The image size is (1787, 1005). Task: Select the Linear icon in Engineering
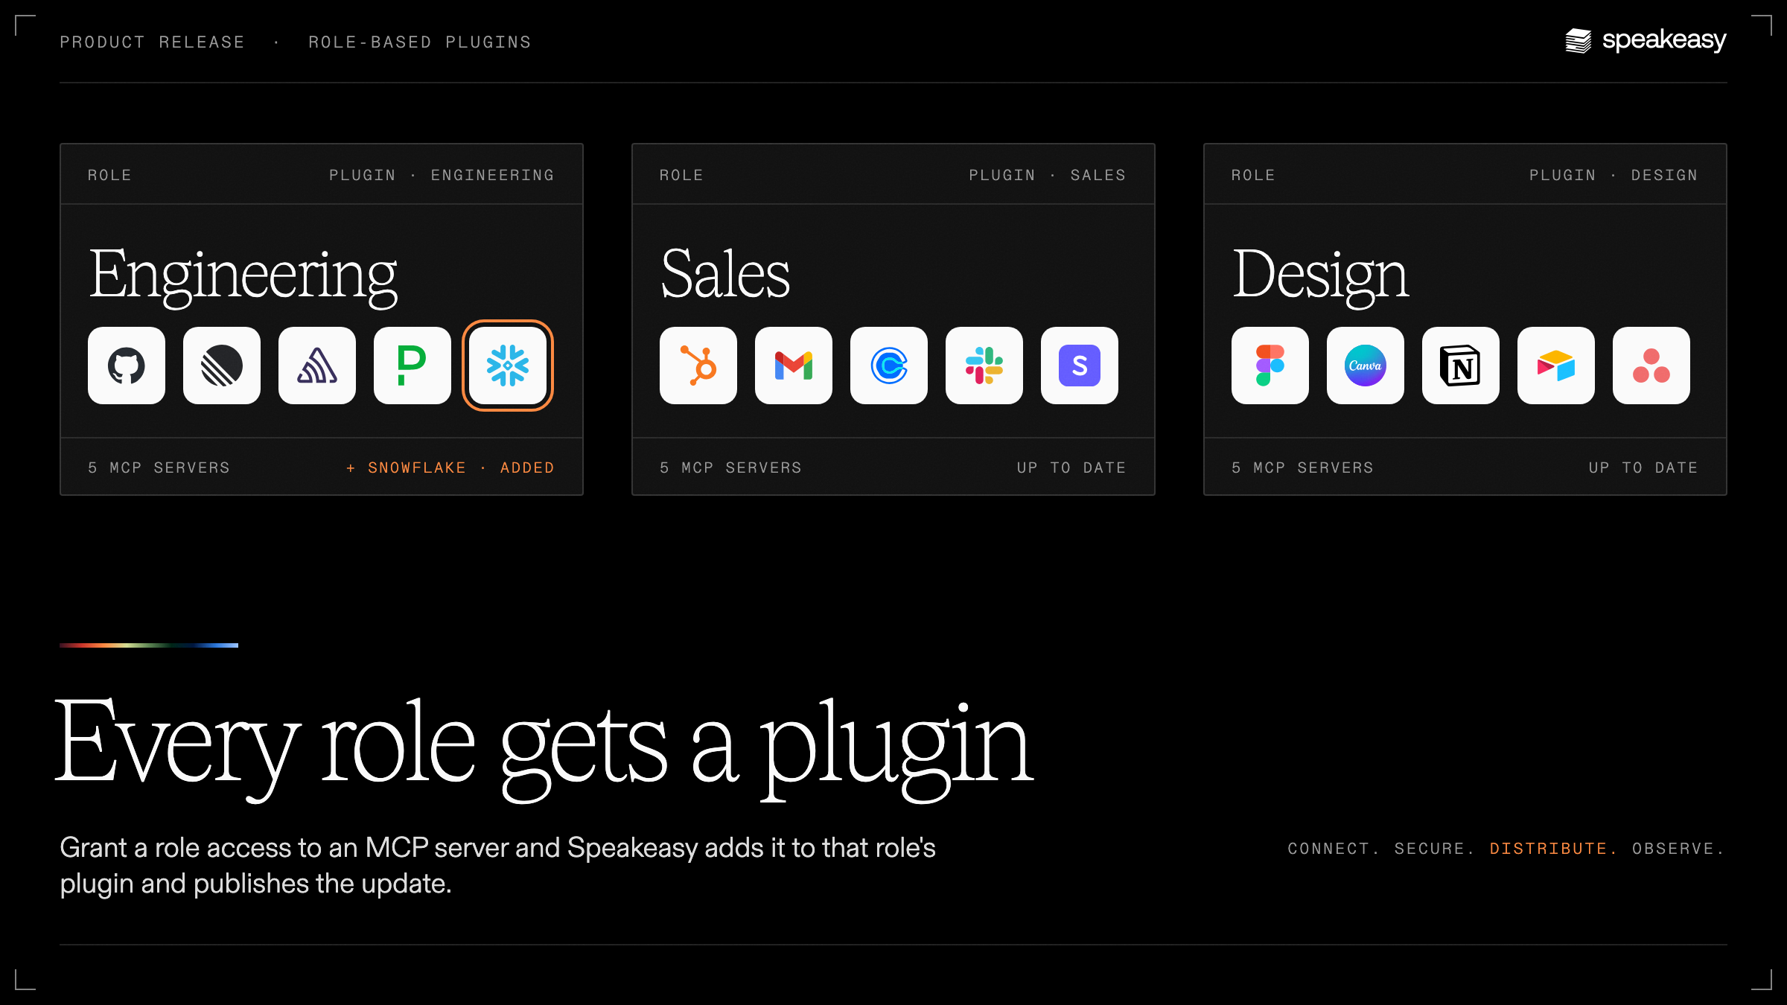coord(222,366)
